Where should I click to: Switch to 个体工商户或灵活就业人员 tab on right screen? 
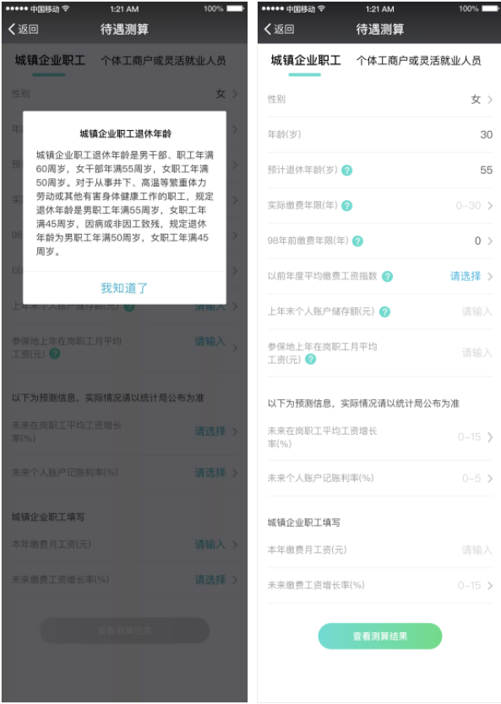coord(418,61)
